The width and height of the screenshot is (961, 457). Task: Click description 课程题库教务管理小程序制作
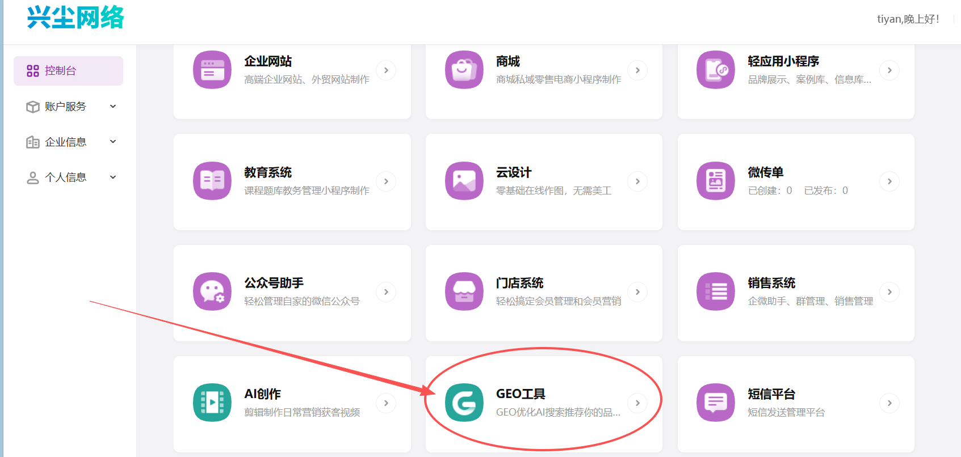coord(307,191)
